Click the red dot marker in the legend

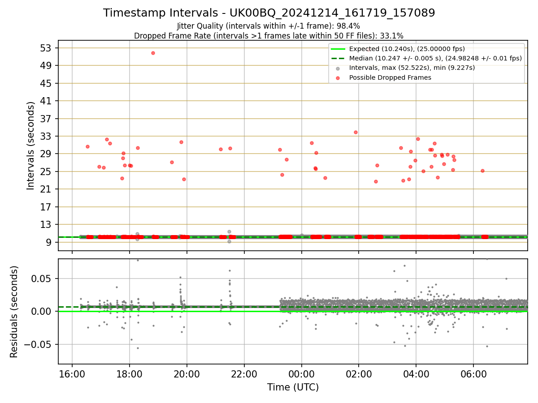click(338, 78)
